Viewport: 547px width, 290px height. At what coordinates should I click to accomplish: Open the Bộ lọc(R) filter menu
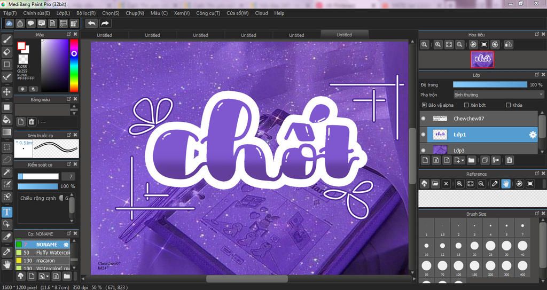pos(86,13)
